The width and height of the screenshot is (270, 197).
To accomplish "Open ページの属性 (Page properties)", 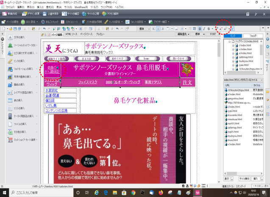I will click(x=10, y=22).
